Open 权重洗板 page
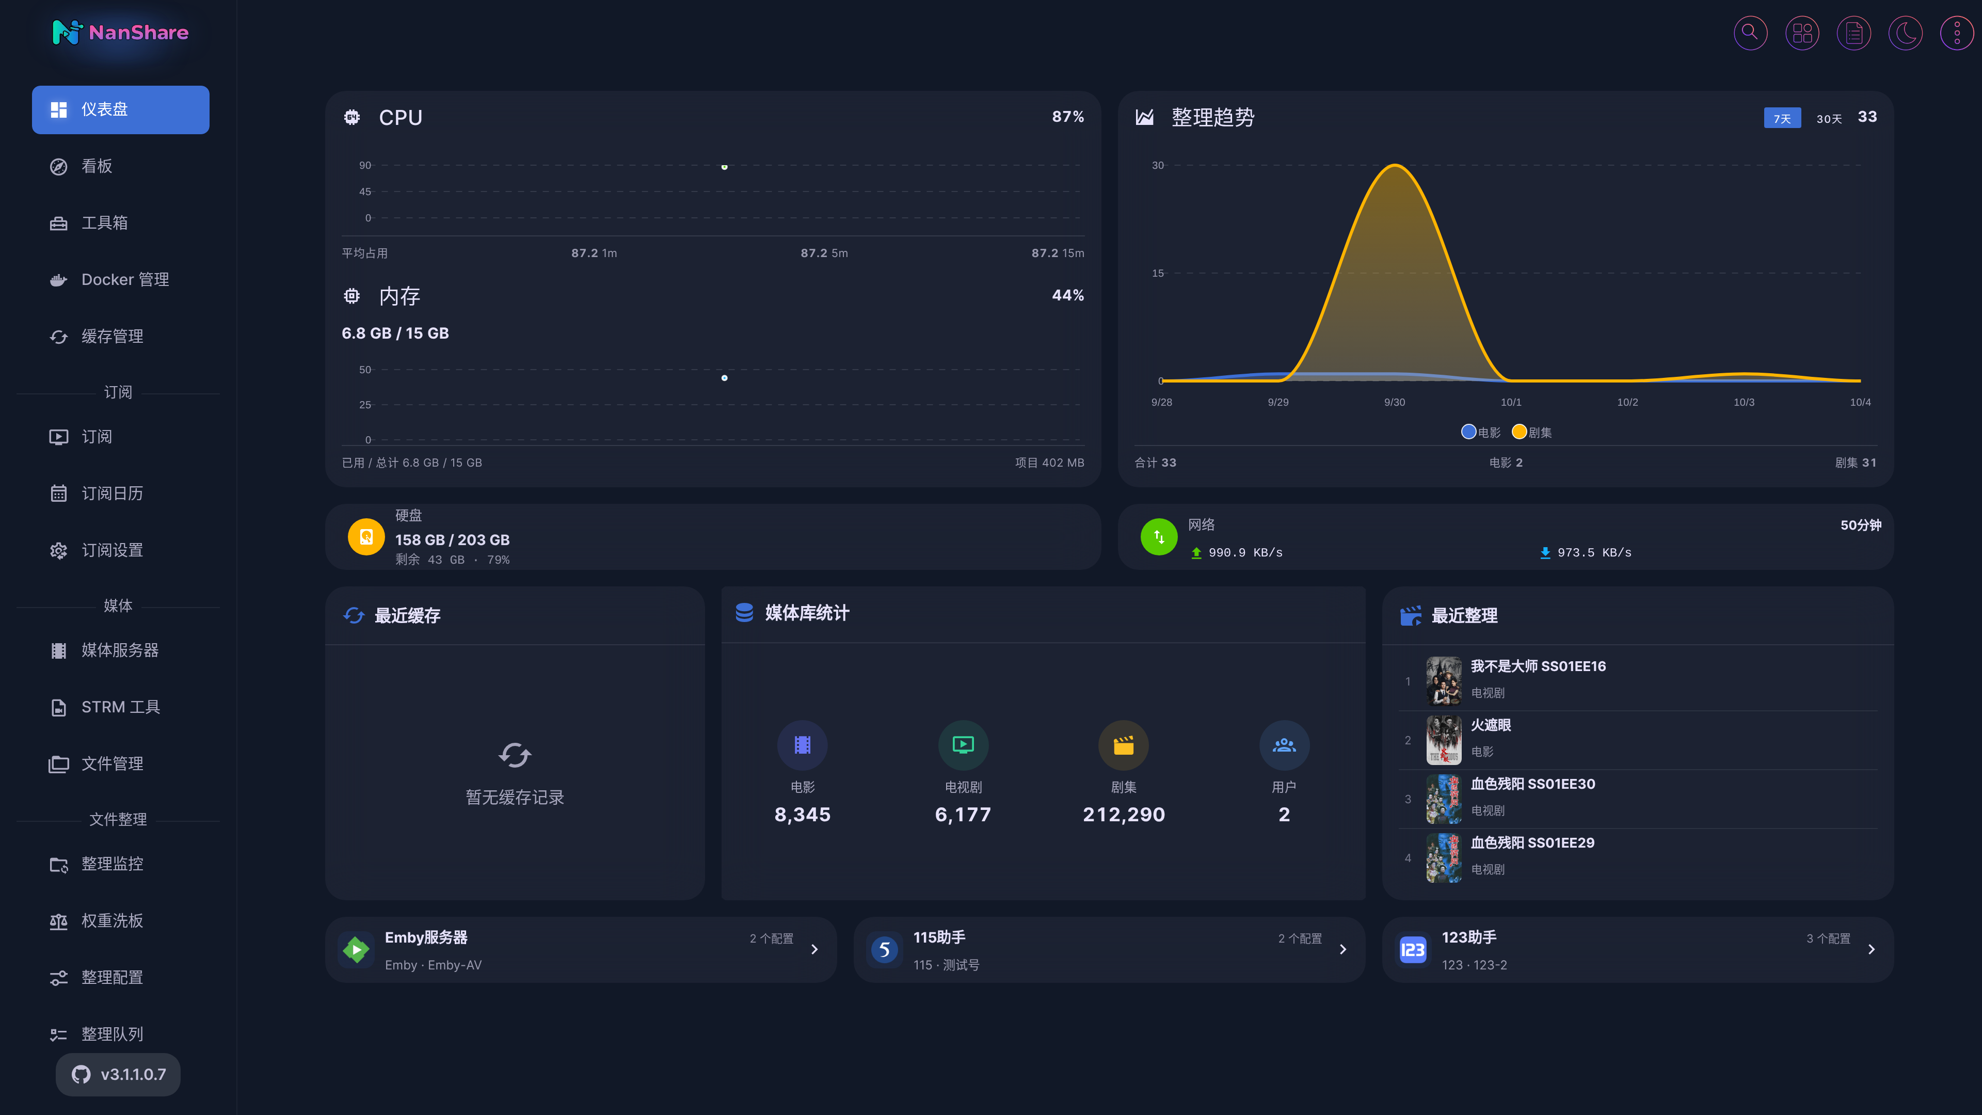Viewport: 1982px width, 1115px height. pos(120,921)
